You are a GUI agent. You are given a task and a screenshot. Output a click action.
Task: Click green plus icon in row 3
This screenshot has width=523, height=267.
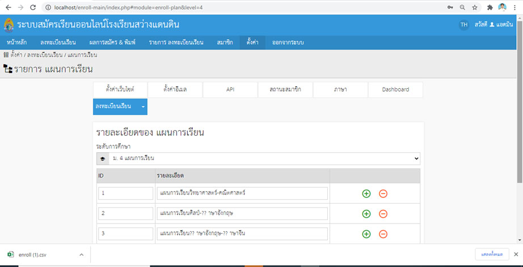366,234
